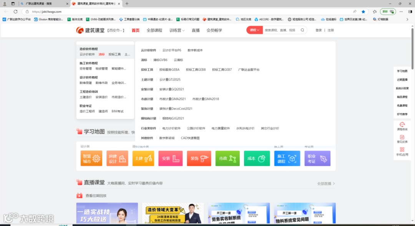Open the 土建 learning map tile
The width and height of the screenshot is (415, 226).
143,158
